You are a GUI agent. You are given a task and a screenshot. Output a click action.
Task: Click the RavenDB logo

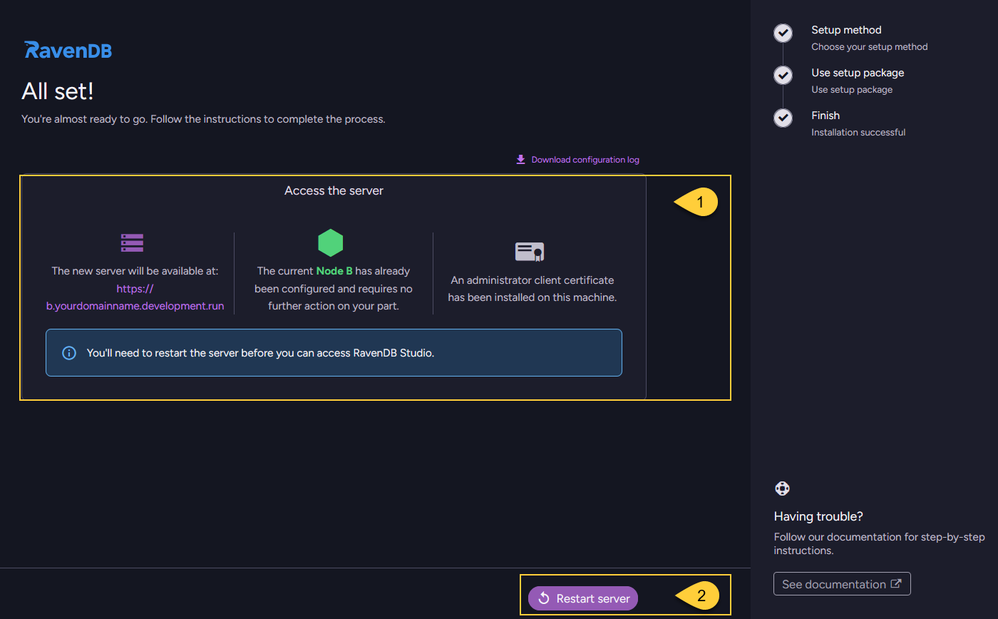click(x=68, y=51)
